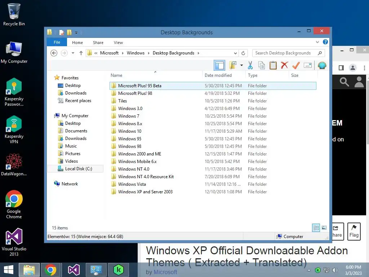This screenshot has width=369, height=277.
Task: Click the volume speaker tray icon
Action: pyautogui.click(x=335, y=270)
